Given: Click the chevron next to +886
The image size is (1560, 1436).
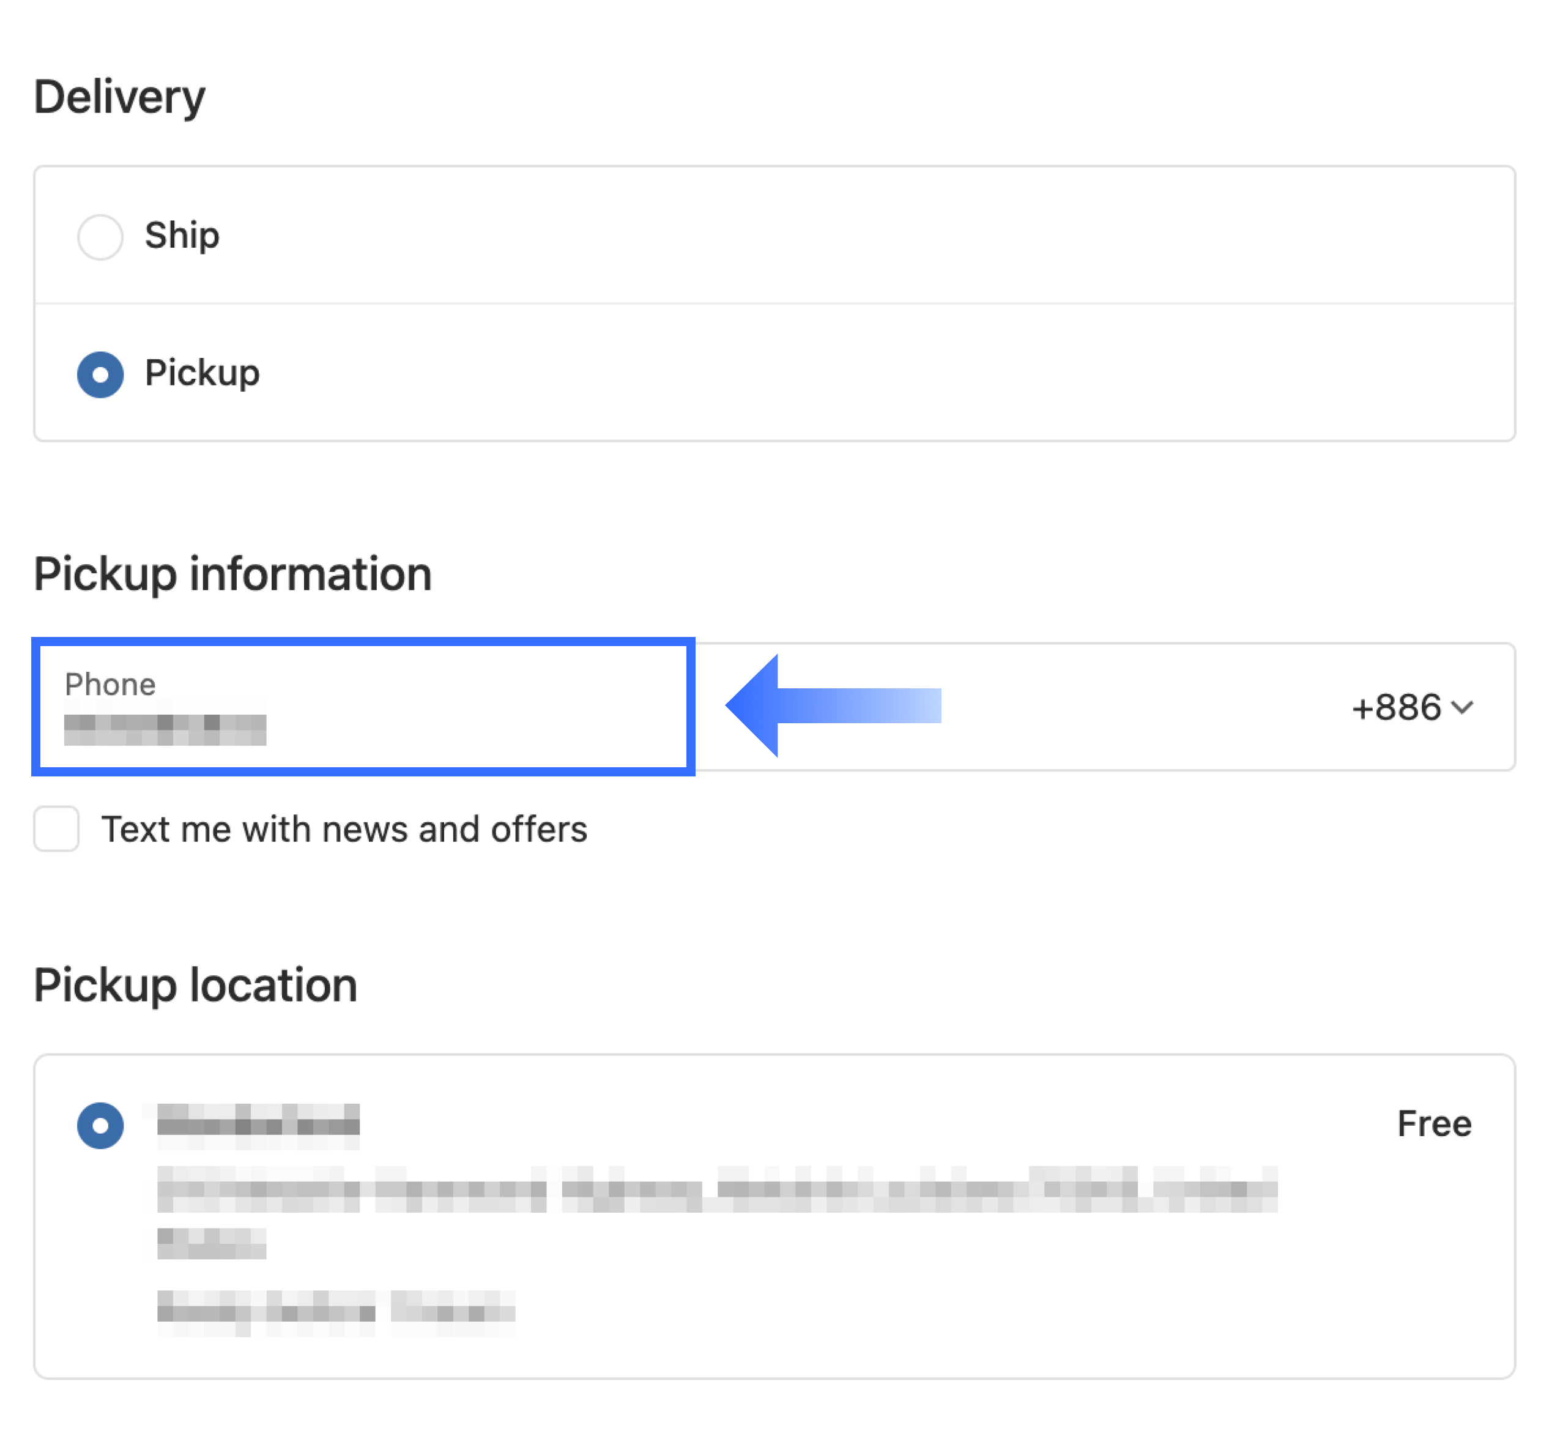Looking at the screenshot, I should 1462,707.
